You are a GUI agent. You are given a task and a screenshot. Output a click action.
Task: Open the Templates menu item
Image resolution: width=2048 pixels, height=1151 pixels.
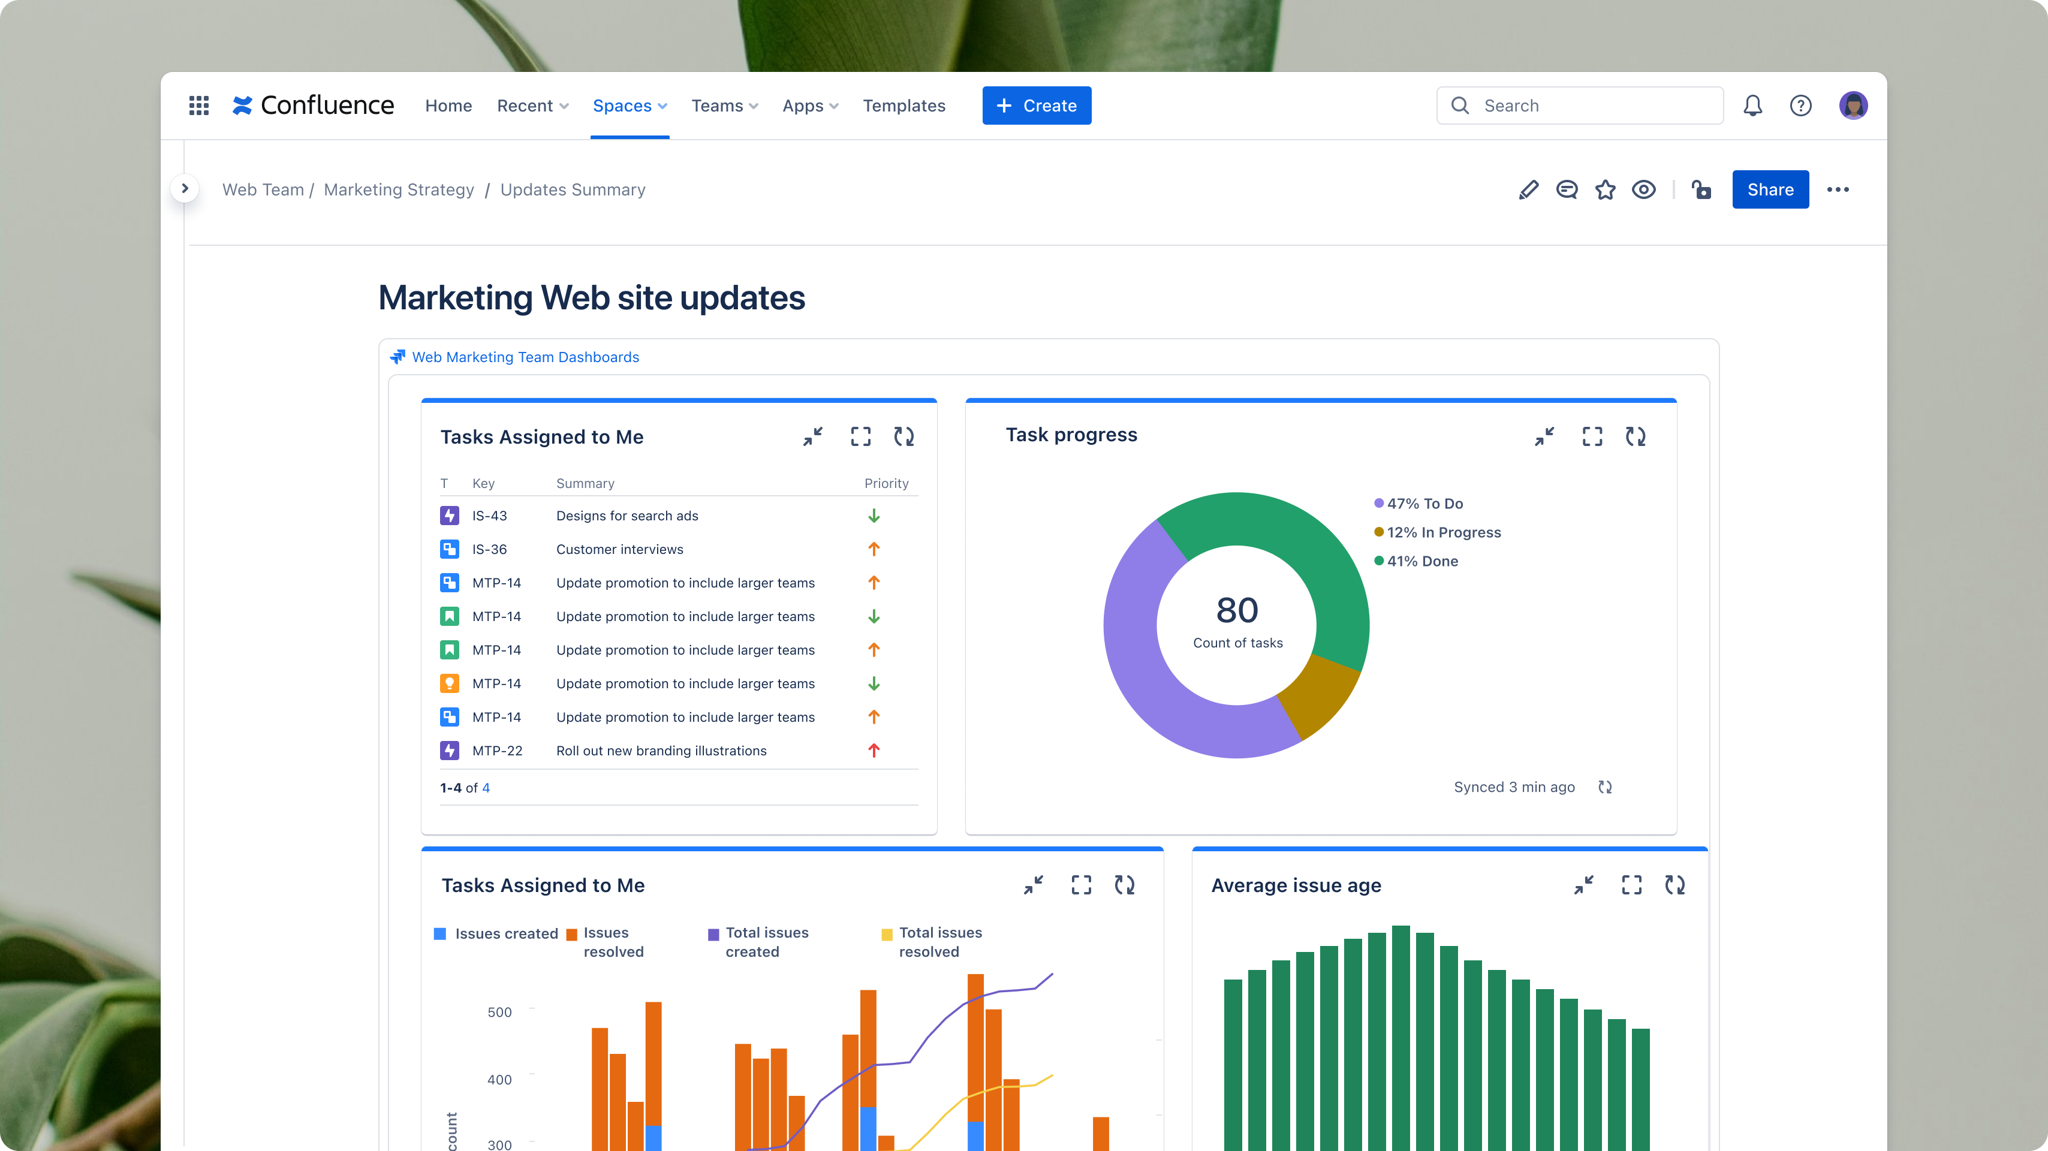[x=904, y=106]
